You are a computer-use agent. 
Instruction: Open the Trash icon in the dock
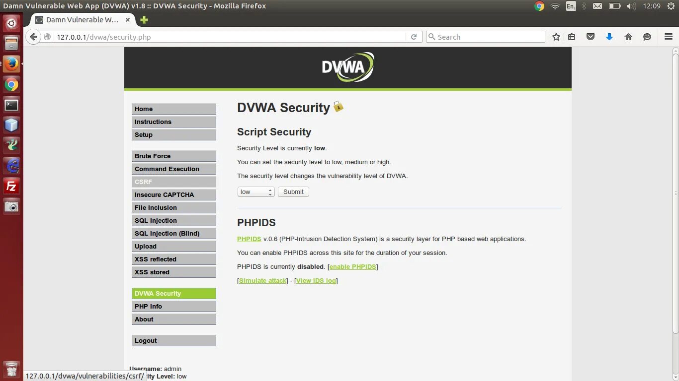[x=11, y=369]
